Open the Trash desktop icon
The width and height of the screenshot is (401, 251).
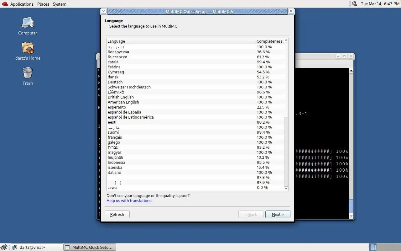tap(28, 76)
